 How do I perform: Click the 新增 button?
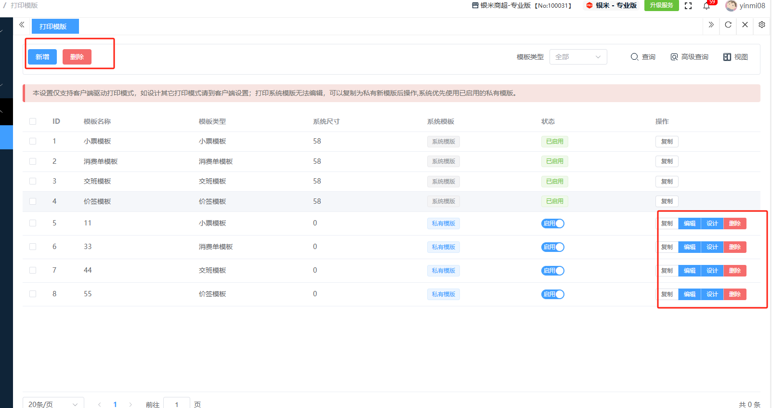pyautogui.click(x=42, y=57)
